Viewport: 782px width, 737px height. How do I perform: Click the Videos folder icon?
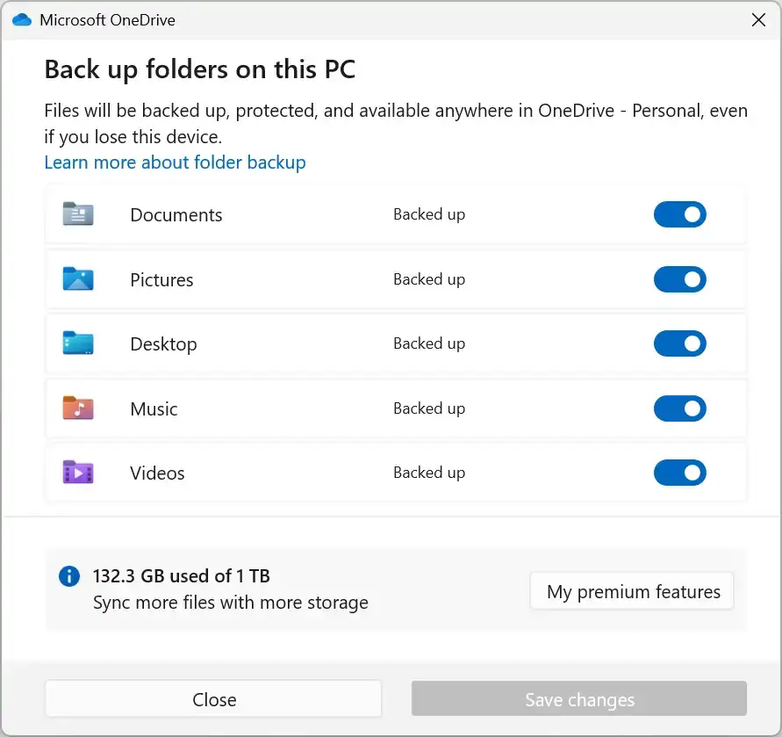(x=78, y=473)
